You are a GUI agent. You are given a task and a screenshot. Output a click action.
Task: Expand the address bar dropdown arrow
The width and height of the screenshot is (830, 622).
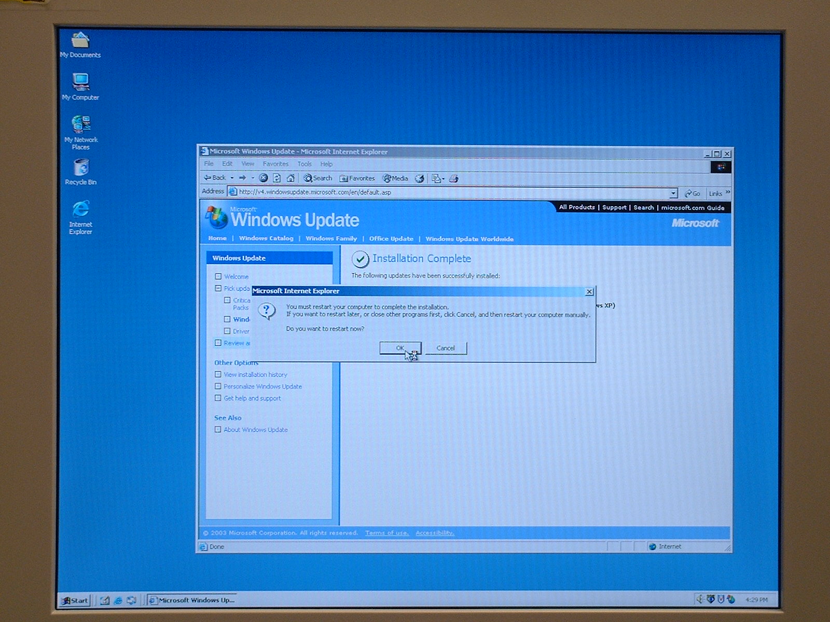coord(673,193)
